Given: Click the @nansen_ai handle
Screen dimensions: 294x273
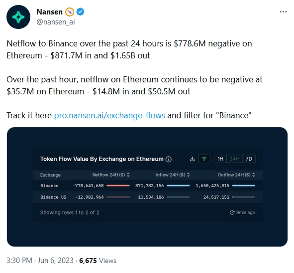Looking at the screenshot, I should point(56,22).
